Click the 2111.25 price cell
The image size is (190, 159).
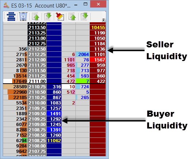37,76
